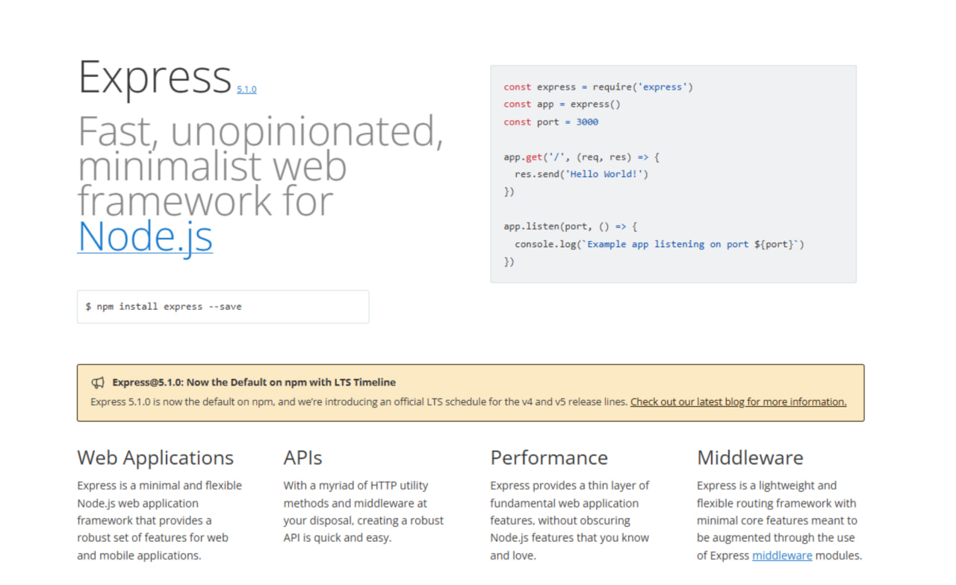Viewport: 956px width, 585px height.
Task: Select the Web Applications heading
Action: click(155, 457)
